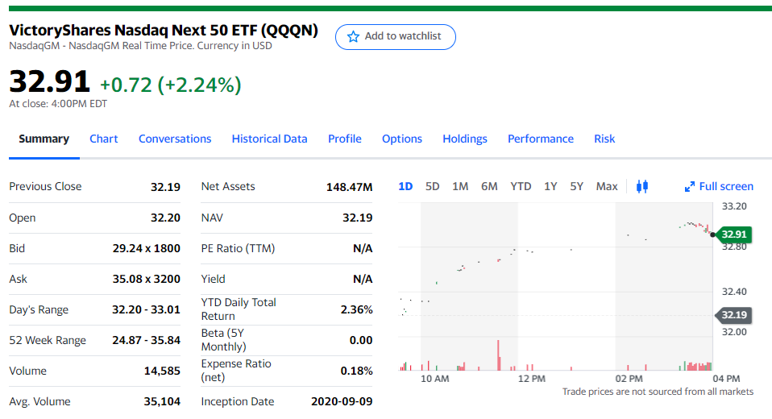View the Performance tab
The image size is (772, 419).
pyautogui.click(x=541, y=139)
